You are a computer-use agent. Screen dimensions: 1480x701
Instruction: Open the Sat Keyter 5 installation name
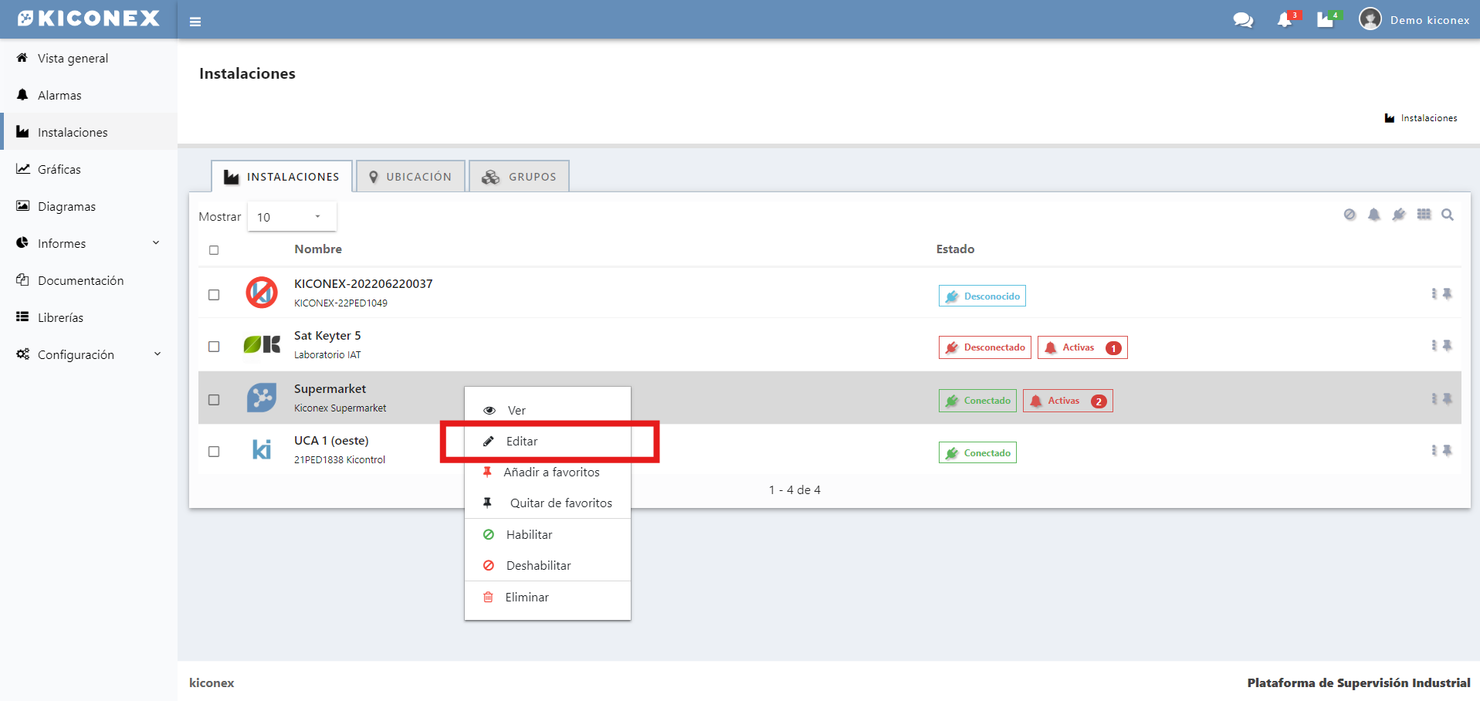click(x=327, y=336)
